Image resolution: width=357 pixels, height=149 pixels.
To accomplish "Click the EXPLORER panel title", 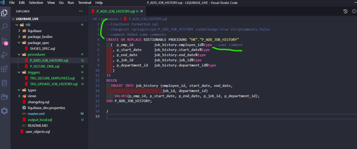I will tap(23, 11).
